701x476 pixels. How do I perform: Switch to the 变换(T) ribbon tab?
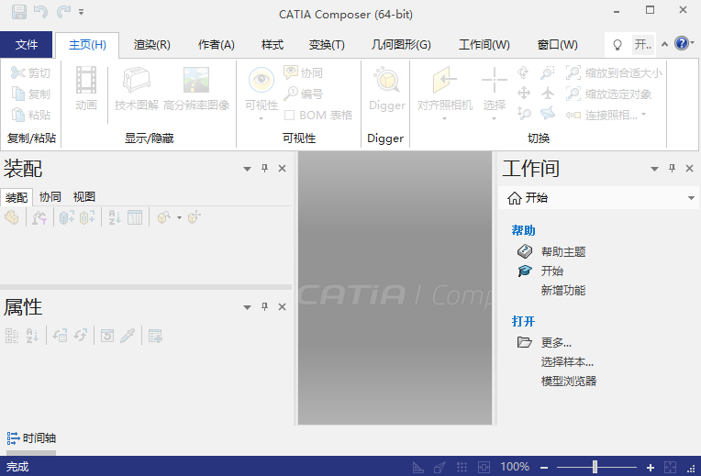tap(327, 45)
